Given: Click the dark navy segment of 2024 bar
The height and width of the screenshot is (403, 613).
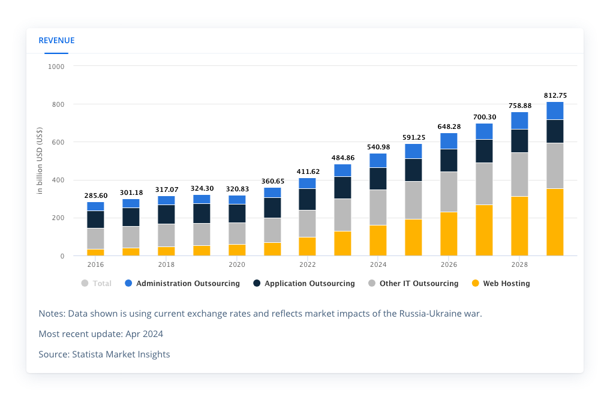Looking at the screenshot, I should point(378,179).
